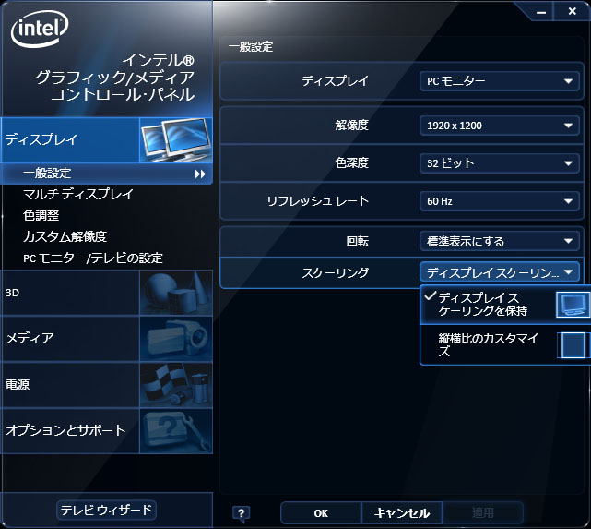
Task: Open マルチディスプレイ settings
Action: (78, 194)
